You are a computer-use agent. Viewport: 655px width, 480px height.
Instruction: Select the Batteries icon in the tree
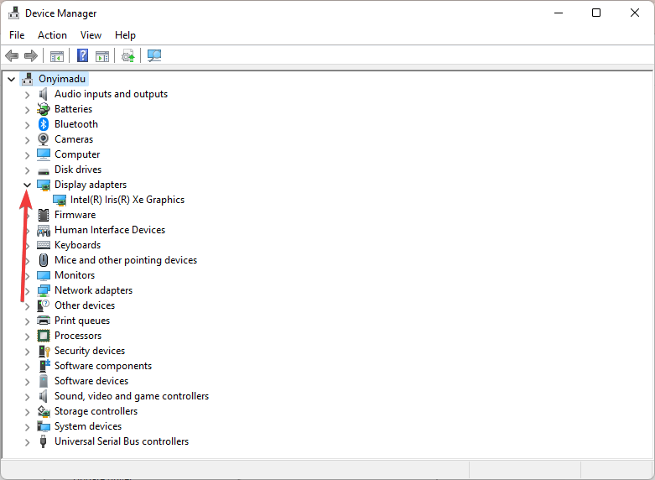[x=44, y=109]
